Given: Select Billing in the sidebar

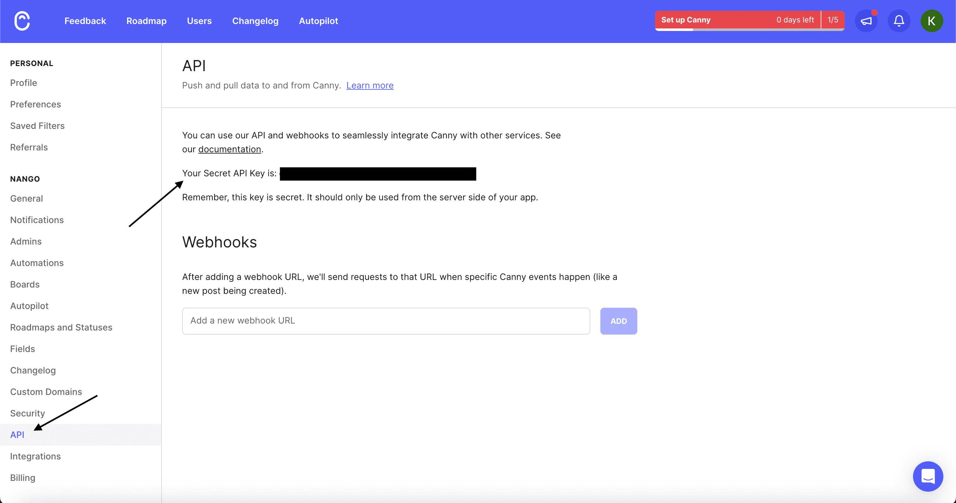Looking at the screenshot, I should 23,478.
